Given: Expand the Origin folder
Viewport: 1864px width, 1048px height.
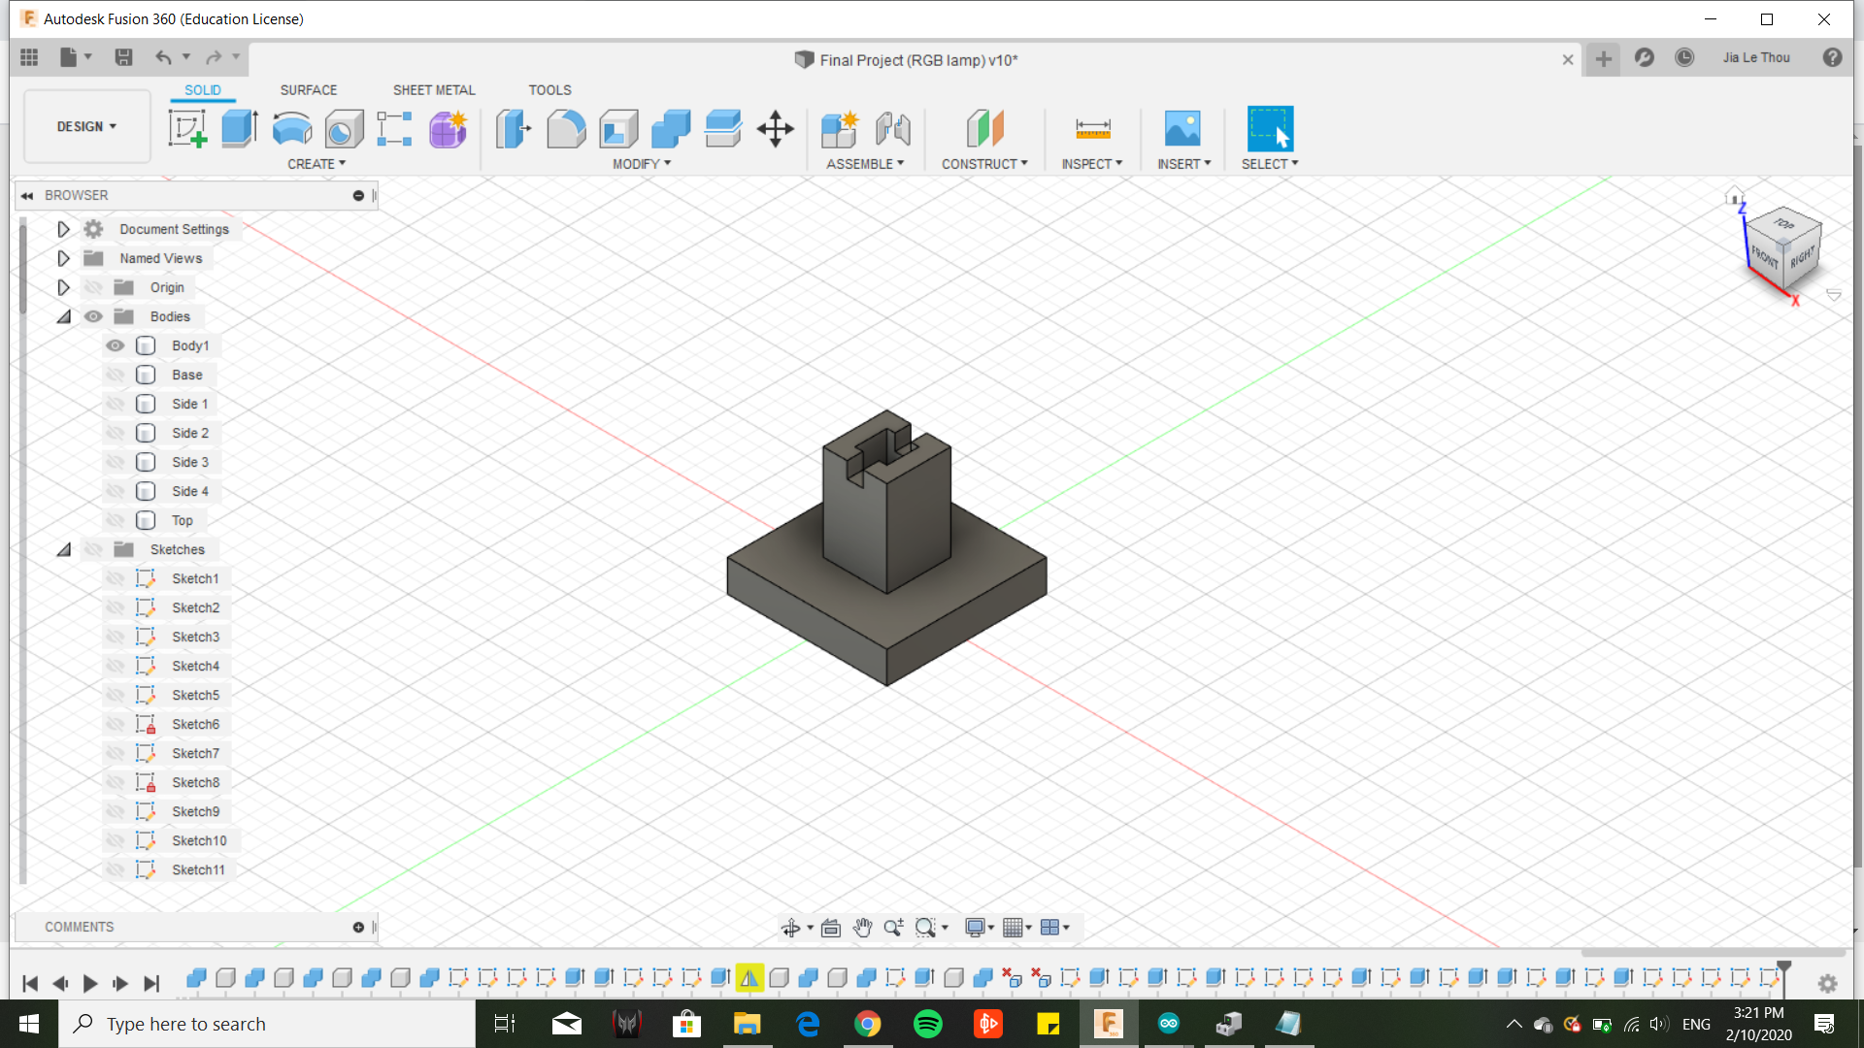Looking at the screenshot, I should (61, 286).
